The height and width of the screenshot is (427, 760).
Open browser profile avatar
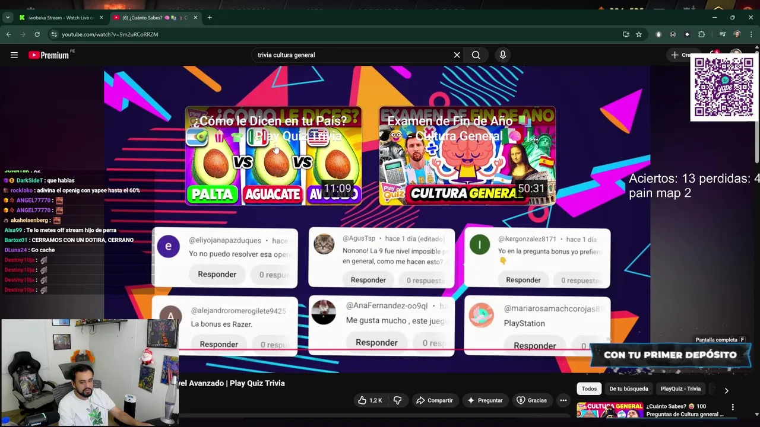tap(737, 34)
